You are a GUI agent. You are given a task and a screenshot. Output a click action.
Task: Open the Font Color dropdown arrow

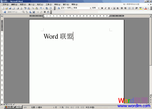point(148,8)
